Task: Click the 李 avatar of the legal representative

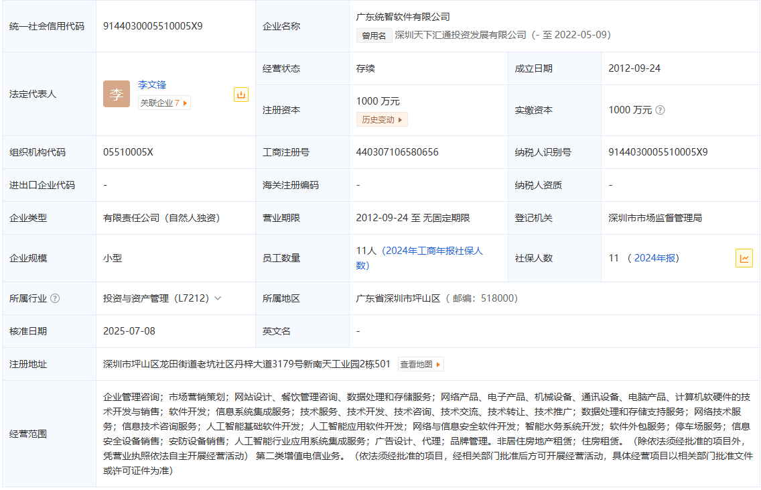Action: [x=117, y=94]
